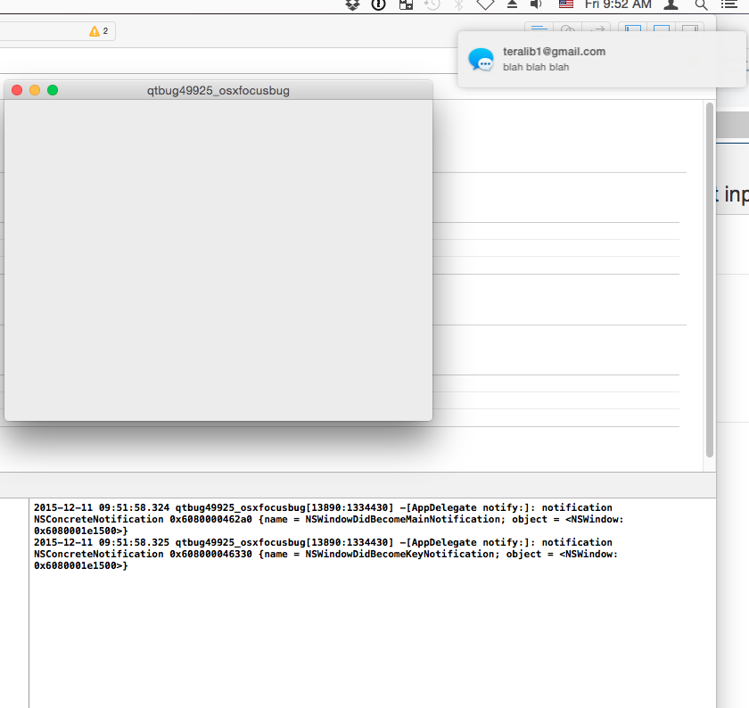Open Notification Center list icon
The height and width of the screenshot is (708, 749).
pyautogui.click(x=728, y=4)
